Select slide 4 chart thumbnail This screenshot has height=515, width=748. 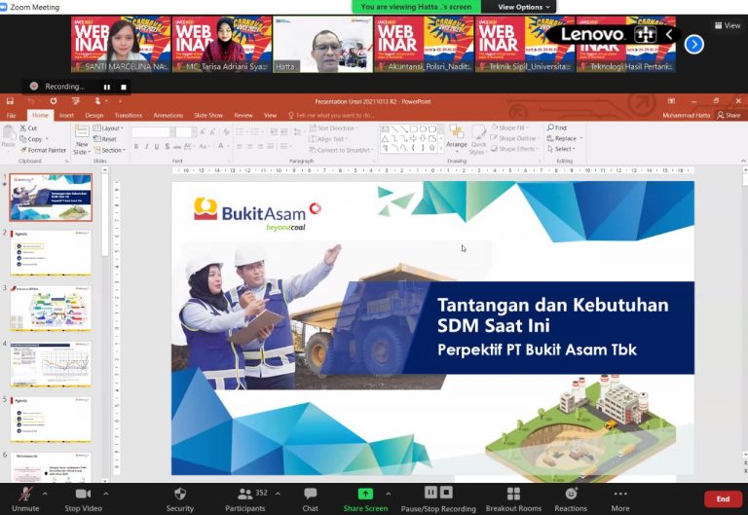[x=51, y=364]
